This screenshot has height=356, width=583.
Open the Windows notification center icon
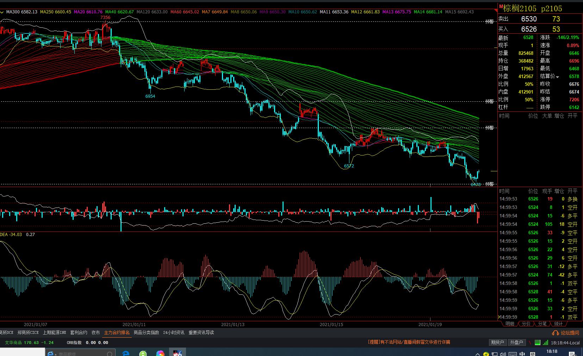[572, 354]
